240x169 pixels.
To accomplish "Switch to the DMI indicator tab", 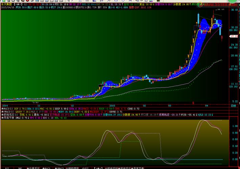I will tap(20, 168).
